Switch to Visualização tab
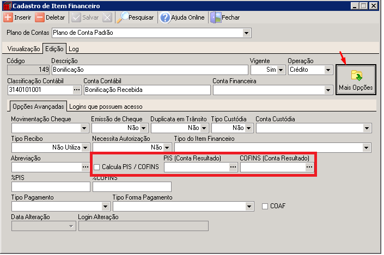The width and height of the screenshot is (384, 255). pos(23,49)
